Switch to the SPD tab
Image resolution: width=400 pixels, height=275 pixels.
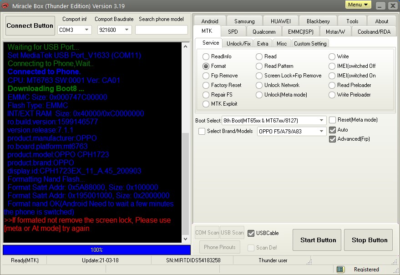click(233, 32)
